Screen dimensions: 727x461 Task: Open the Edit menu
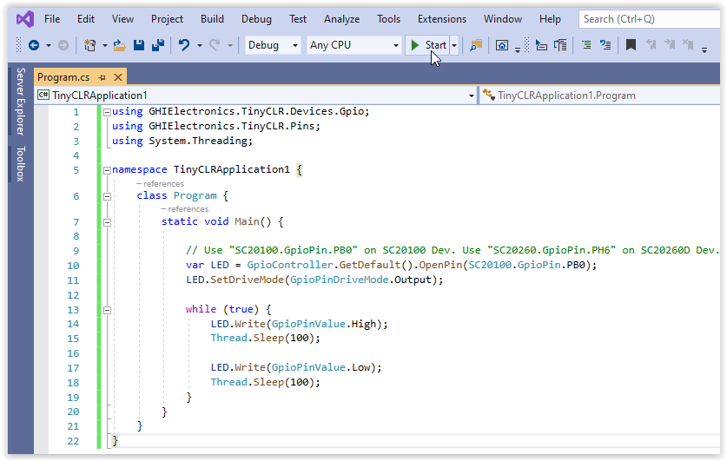tap(86, 19)
